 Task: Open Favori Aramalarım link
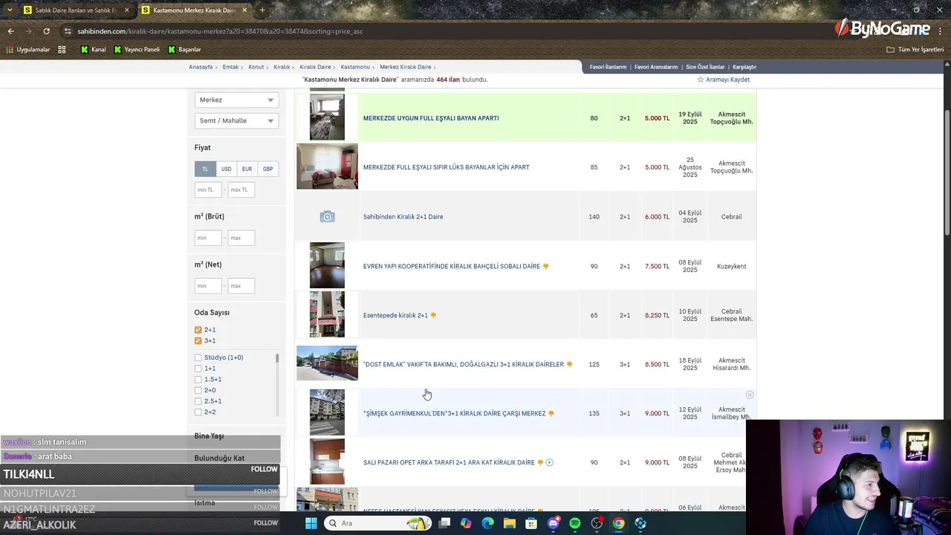pyautogui.click(x=656, y=67)
